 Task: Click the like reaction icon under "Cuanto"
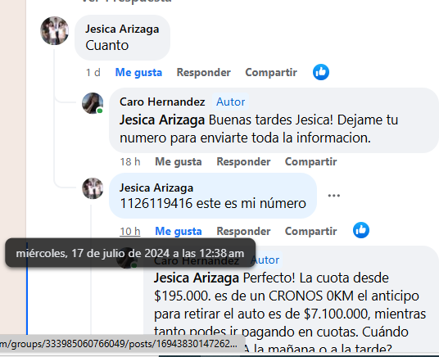321,72
